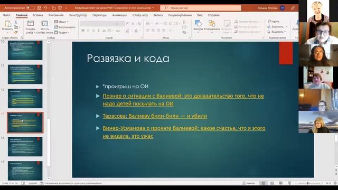Open the Файл tab
Viewport: 338px width, 190px height.
coord(7,15)
